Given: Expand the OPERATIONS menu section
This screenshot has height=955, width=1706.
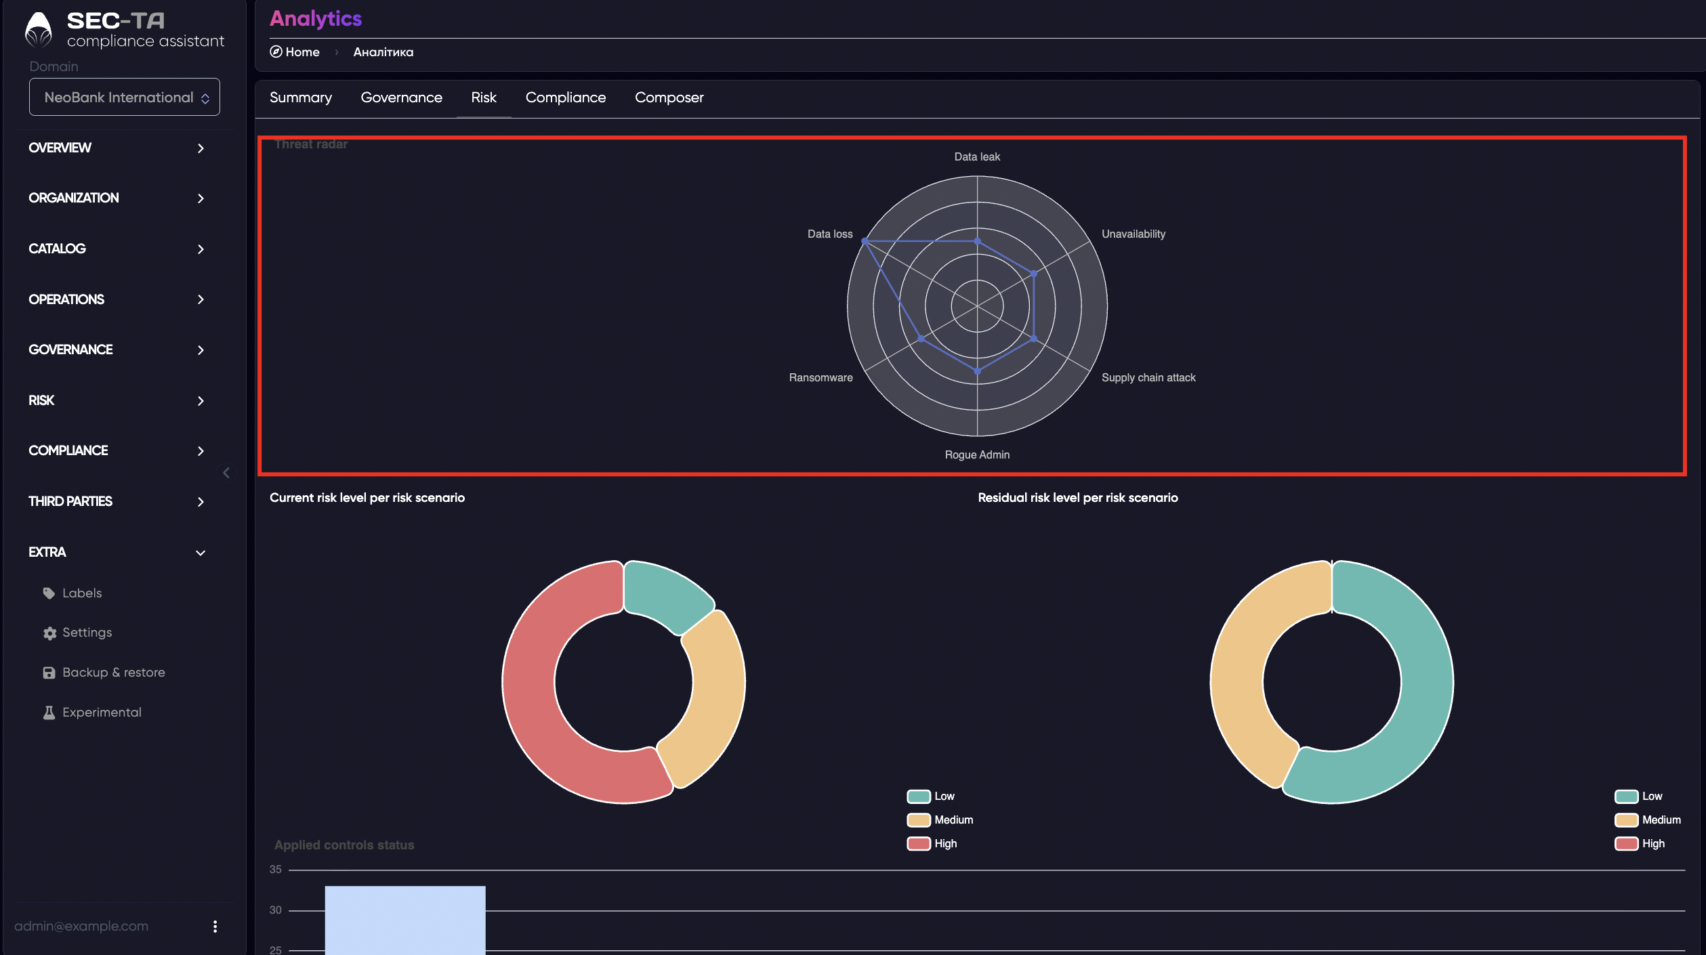Looking at the screenshot, I should tap(117, 299).
